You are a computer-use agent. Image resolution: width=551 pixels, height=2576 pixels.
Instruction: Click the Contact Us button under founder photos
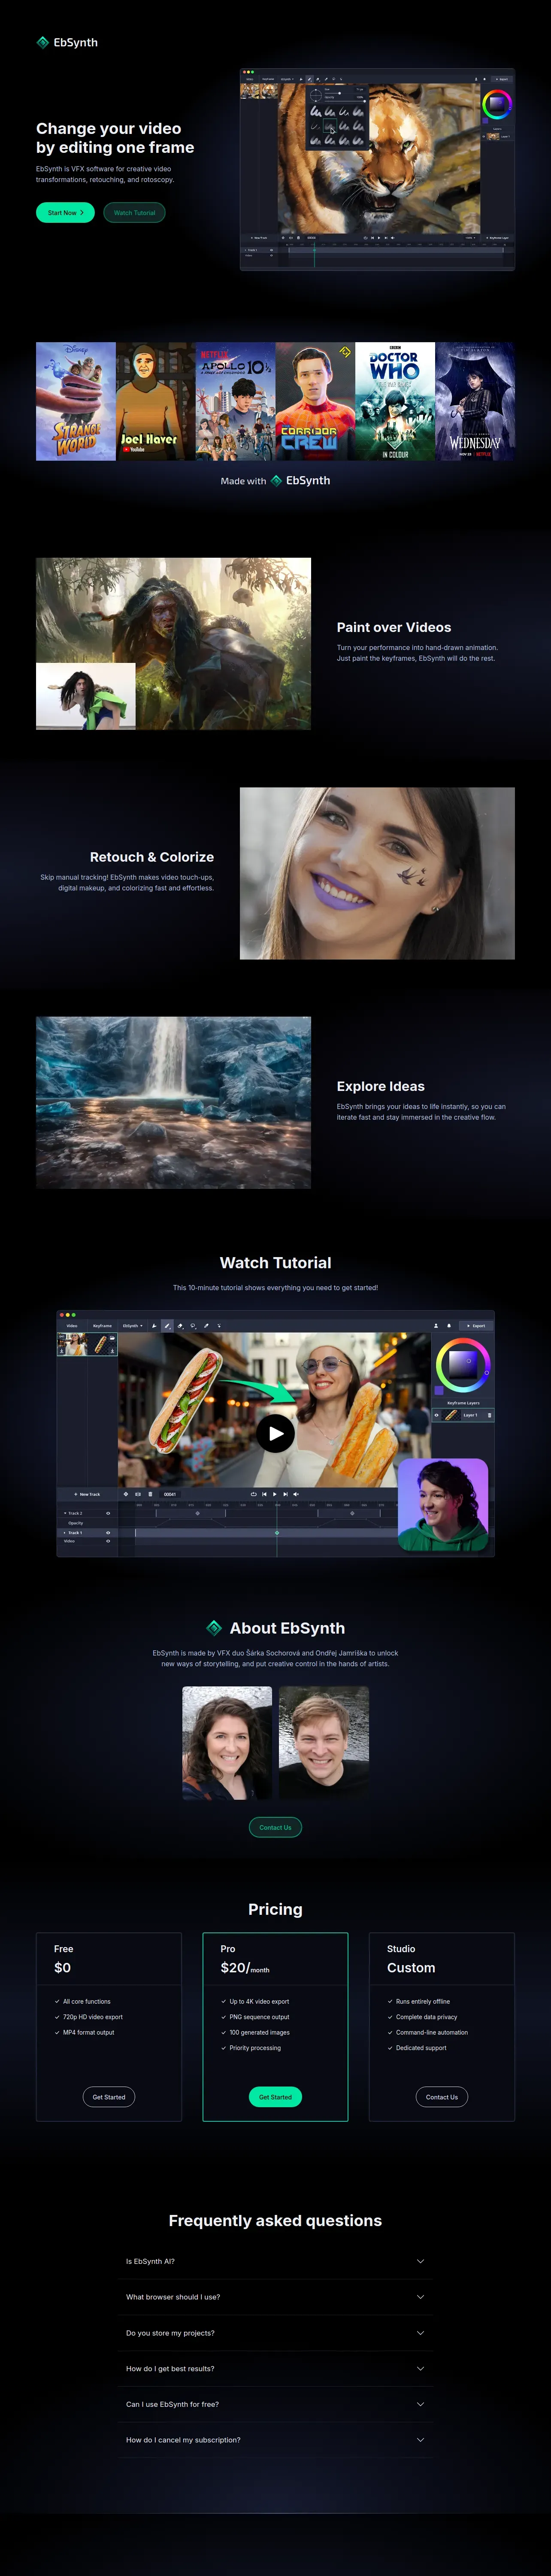pyautogui.click(x=275, y=1827)
